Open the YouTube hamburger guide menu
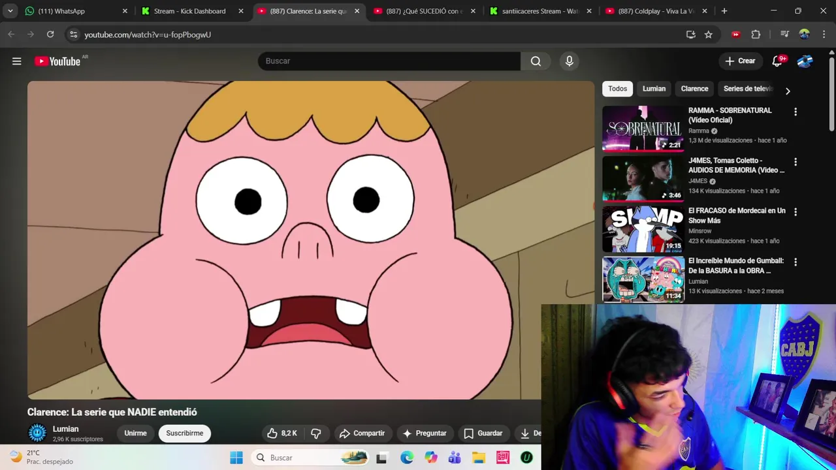 coord(17,61)
